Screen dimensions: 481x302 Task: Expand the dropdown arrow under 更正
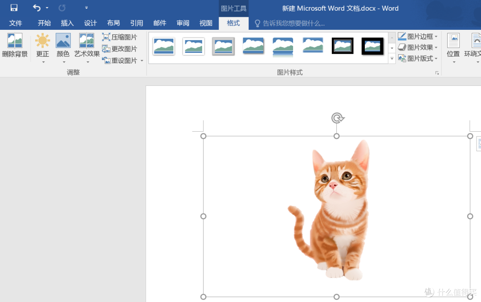[x=43, y=62]
